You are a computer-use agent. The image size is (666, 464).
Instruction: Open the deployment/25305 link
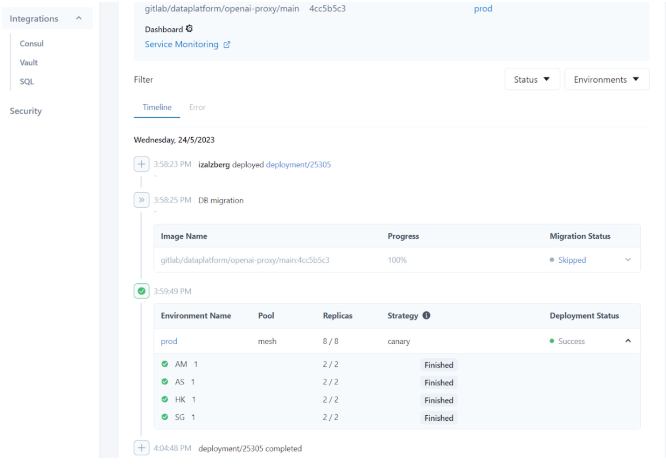pos(298,164)
